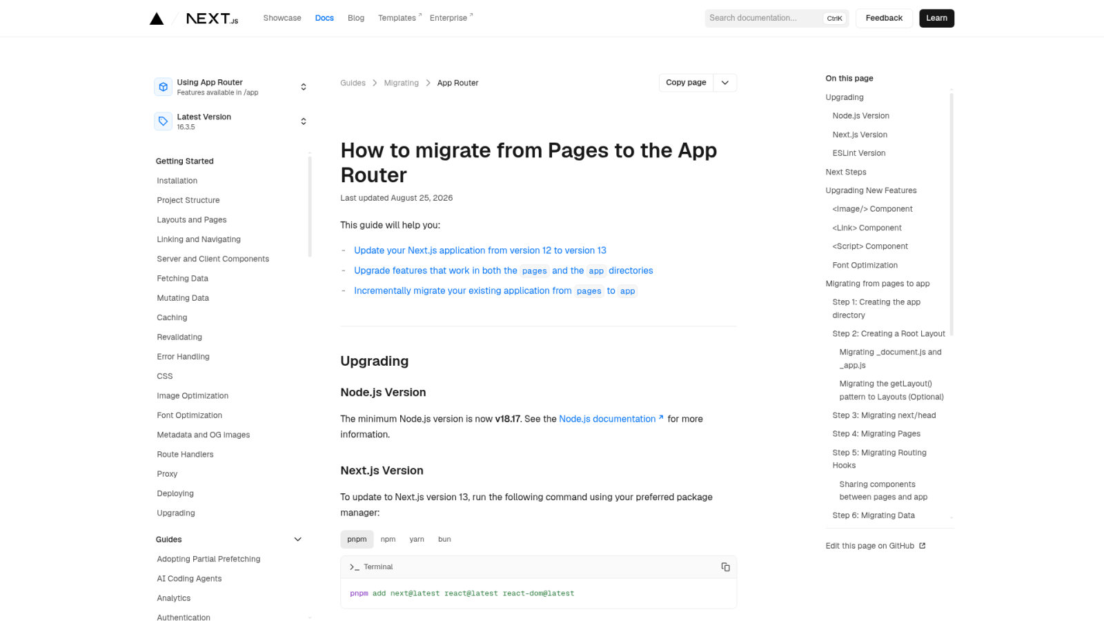The width and height of the screenshot is (1104, 621).
Task: Open the Node.js documentation link
Action: (611, 419)
